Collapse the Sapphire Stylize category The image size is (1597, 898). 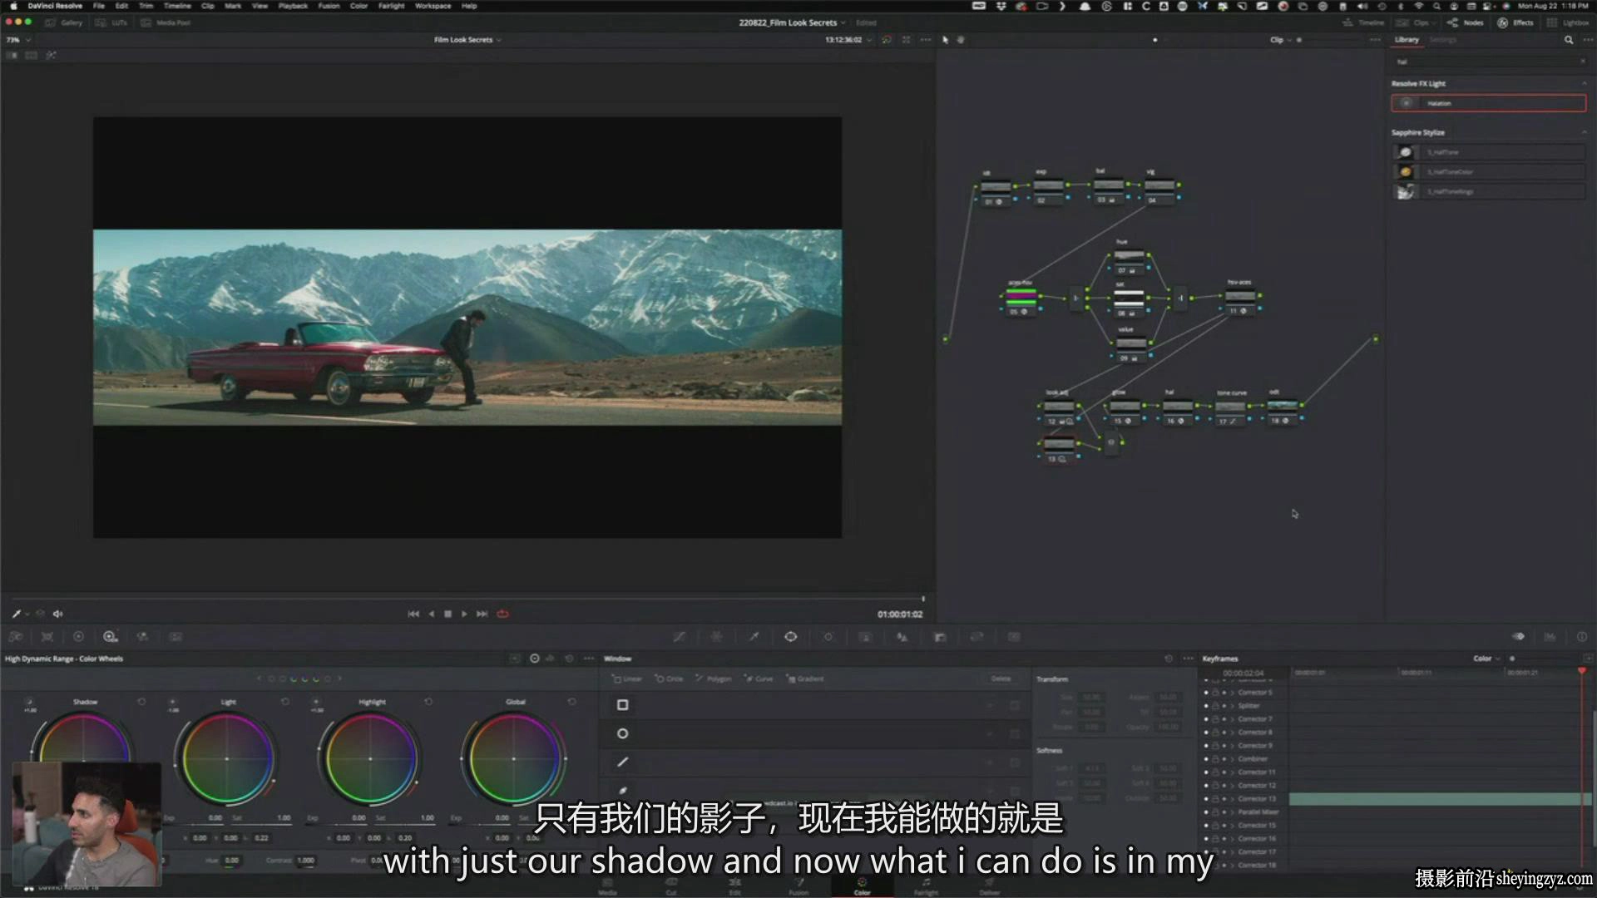[1584, 133]
